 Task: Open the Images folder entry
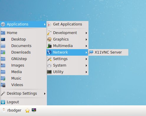23,65
